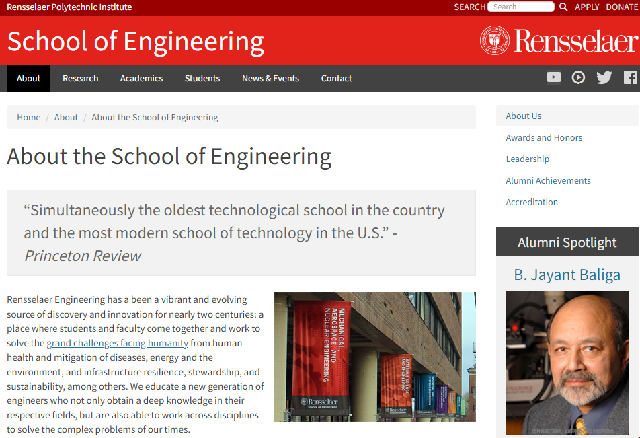
Task: Open Awards and Honors sidebar link
Action: coord(544,138)
